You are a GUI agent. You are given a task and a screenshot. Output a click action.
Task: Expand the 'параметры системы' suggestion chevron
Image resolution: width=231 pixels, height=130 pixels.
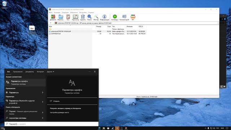point(43,118)
